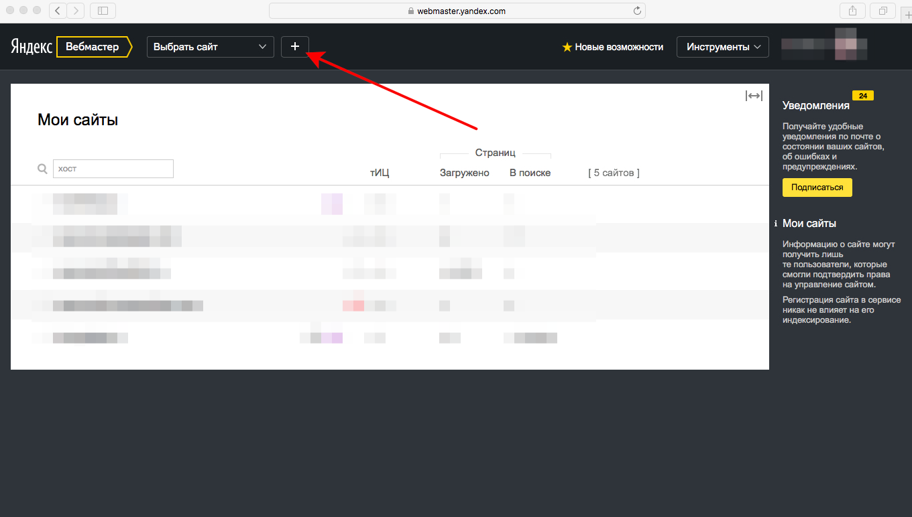Open the notifications badge showing 24

(863, 96)
